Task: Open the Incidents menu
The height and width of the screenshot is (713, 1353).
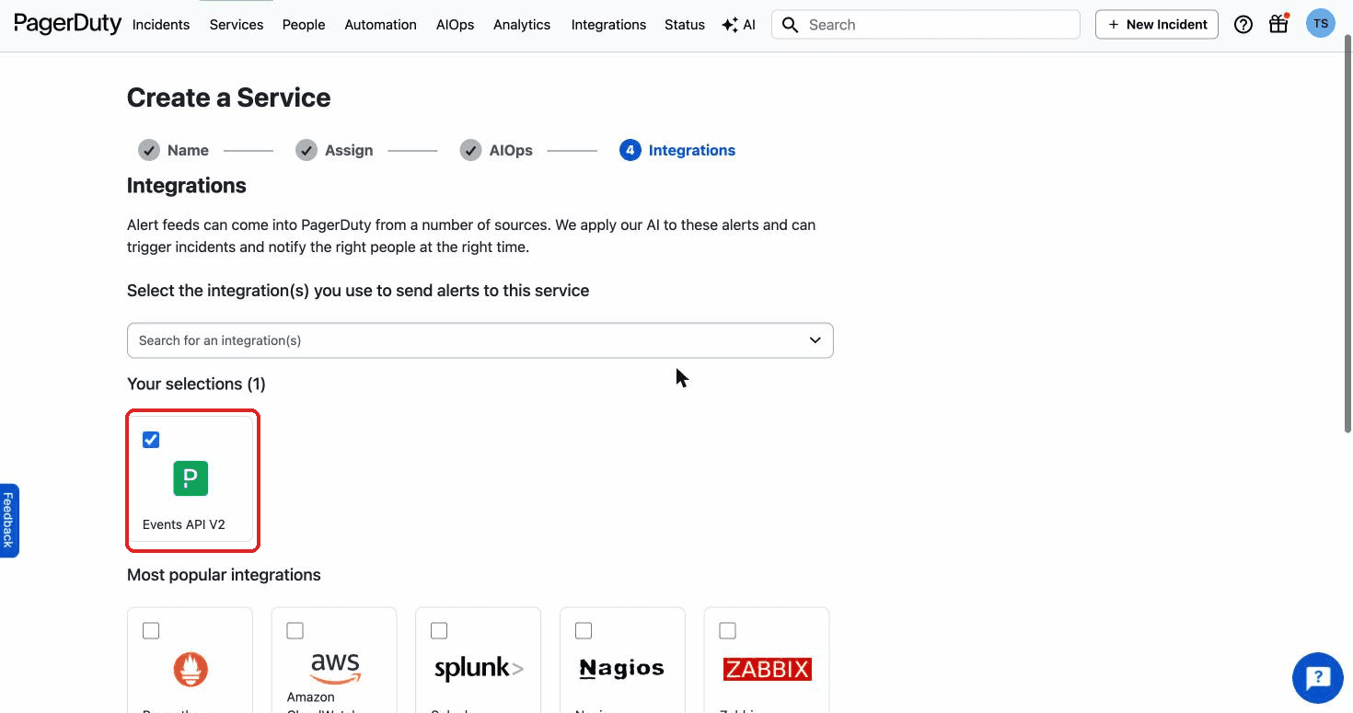Action: tap(161, 25)
